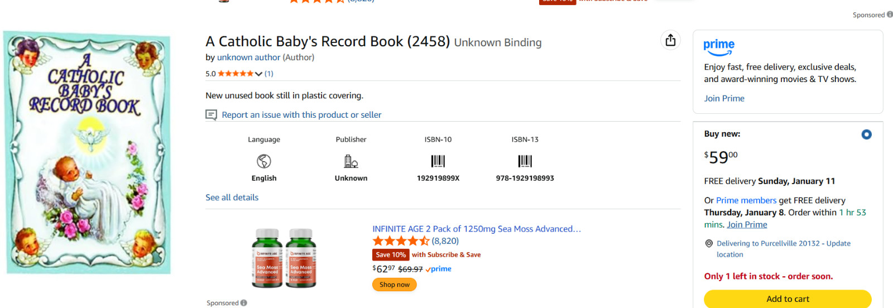893x308 pixels.
Task: Open the See all details link
Action: click(x=232, y=198)
